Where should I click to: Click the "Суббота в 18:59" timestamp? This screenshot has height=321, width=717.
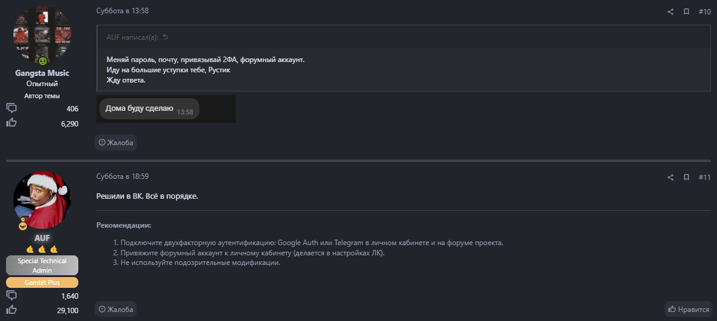[122, 176]
